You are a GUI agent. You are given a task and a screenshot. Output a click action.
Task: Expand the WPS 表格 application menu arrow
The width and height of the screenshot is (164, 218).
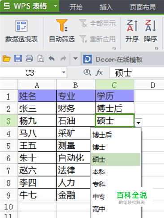tap(56, 6)
